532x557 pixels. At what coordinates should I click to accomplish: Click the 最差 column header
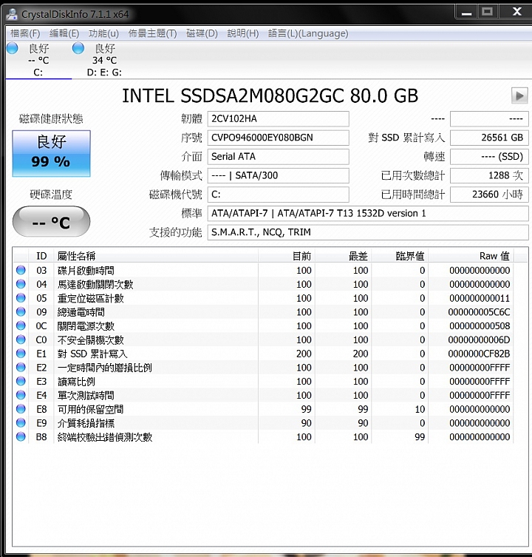point(343,256)
